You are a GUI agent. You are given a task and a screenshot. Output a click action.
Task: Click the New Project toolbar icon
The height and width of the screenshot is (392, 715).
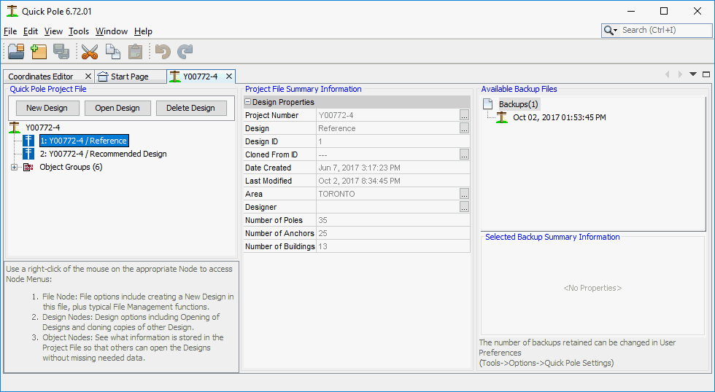pyautogui.click(x=39, y=52)
